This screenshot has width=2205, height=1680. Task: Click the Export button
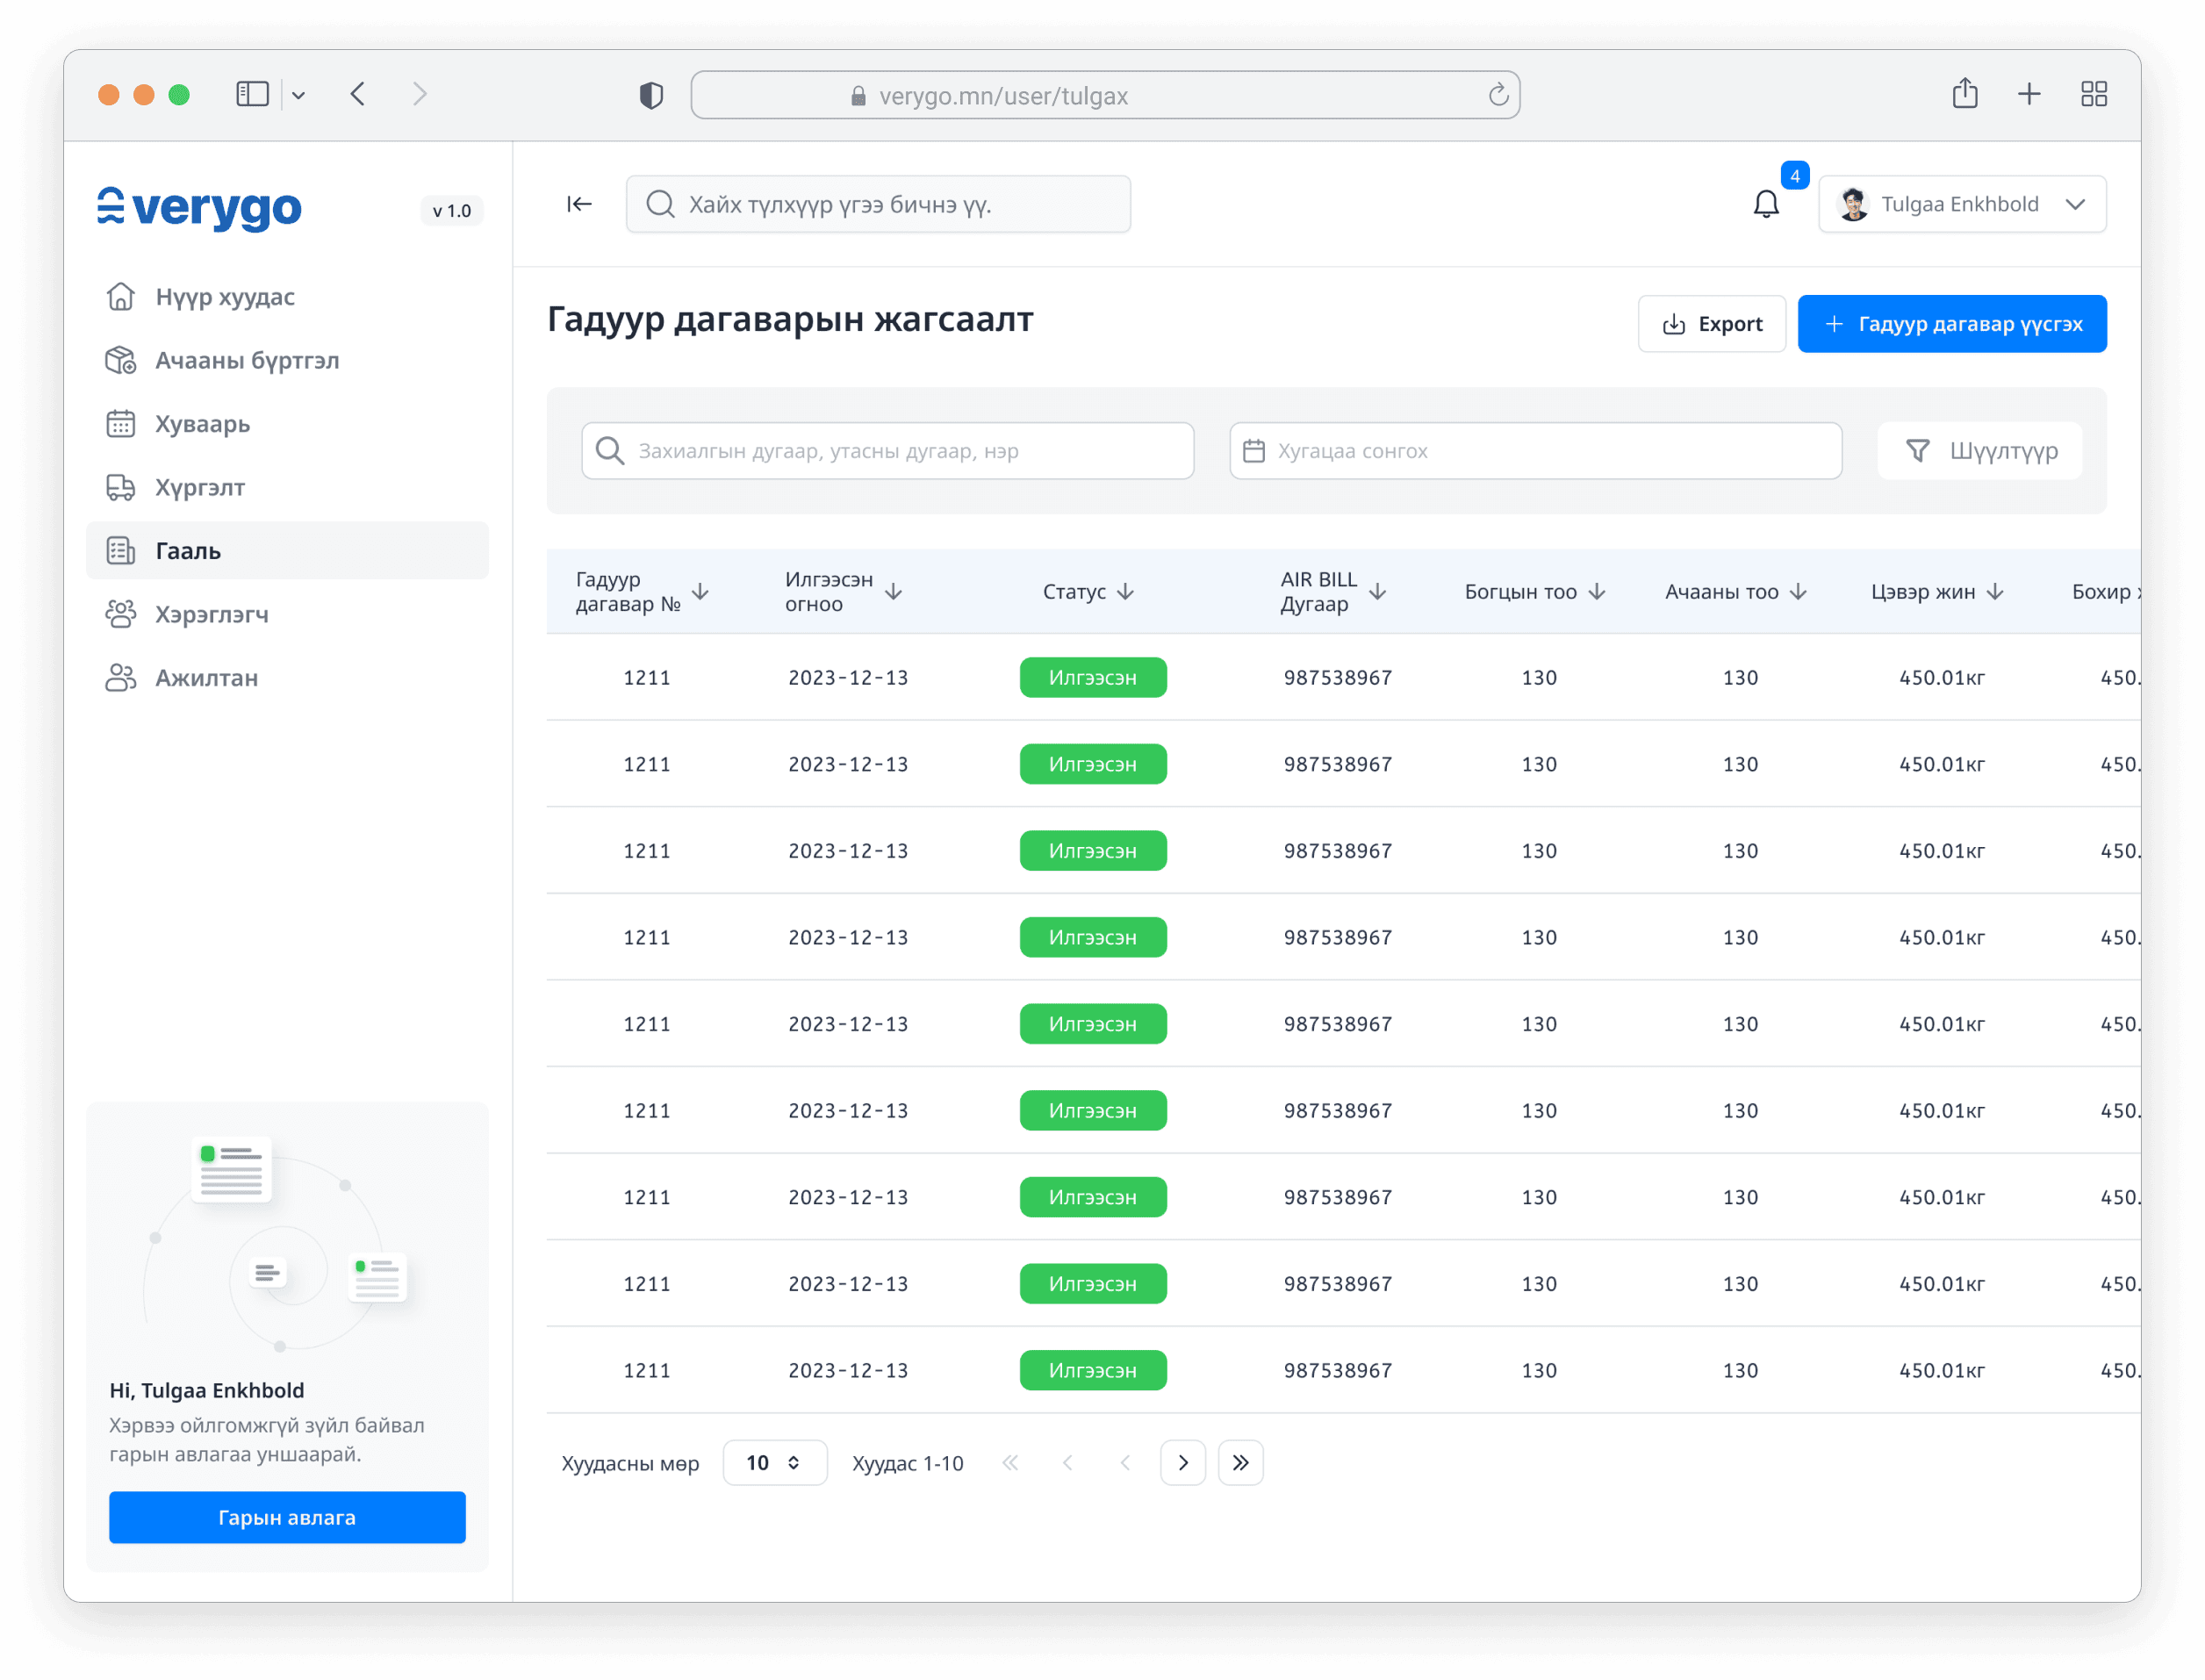point(1711,324)
